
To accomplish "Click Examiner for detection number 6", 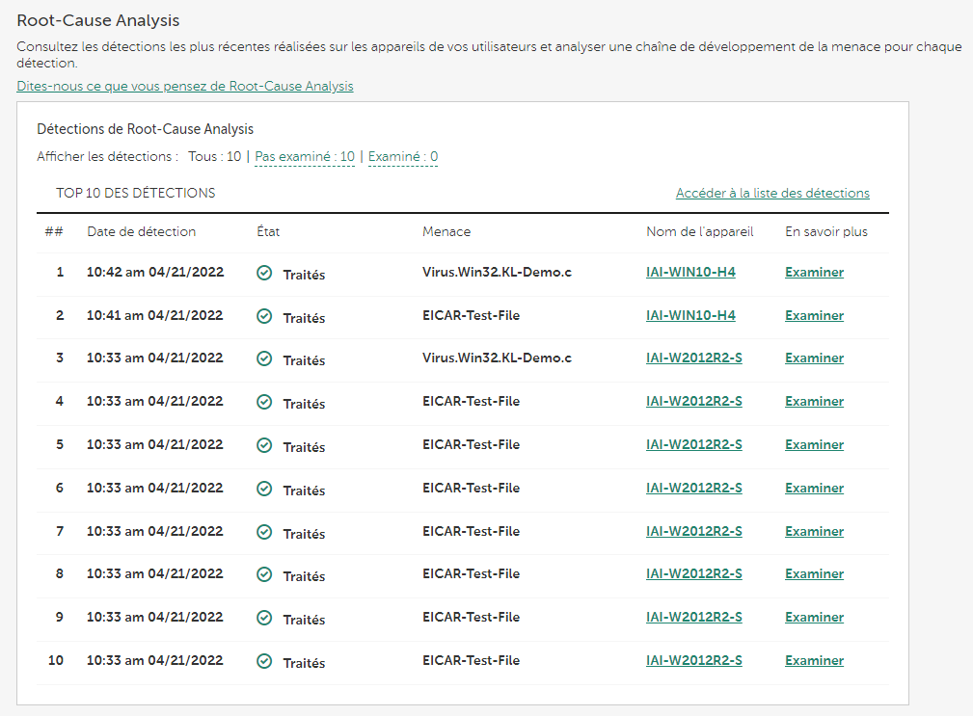I will tap(814, 489).
